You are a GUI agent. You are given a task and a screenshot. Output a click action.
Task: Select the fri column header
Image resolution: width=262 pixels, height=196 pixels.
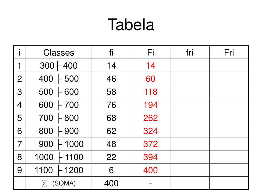[x=190, y=53]
